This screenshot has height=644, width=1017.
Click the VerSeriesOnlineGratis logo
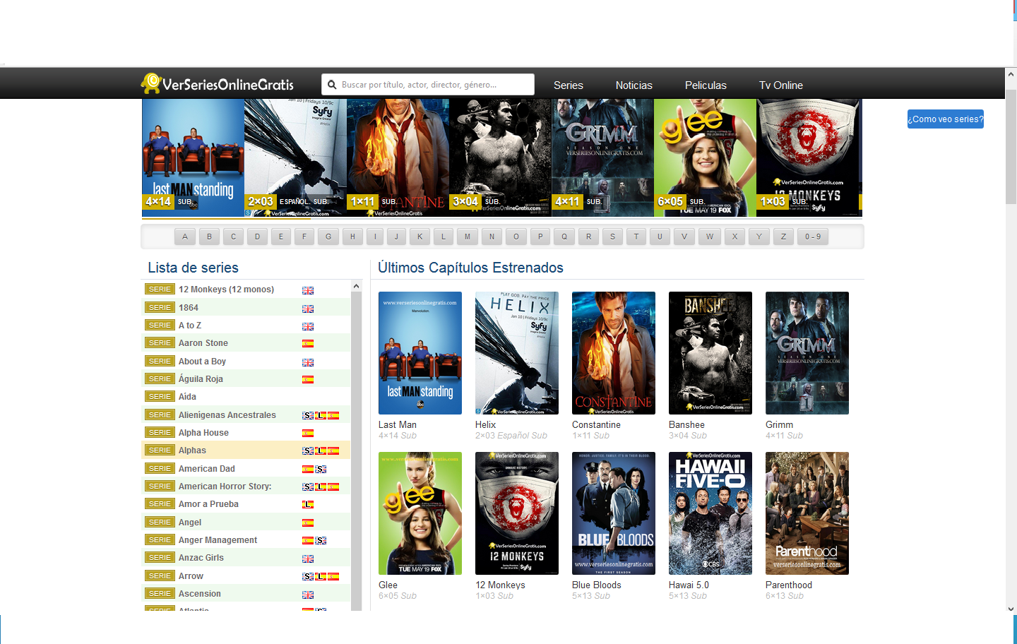coord(218,84)
